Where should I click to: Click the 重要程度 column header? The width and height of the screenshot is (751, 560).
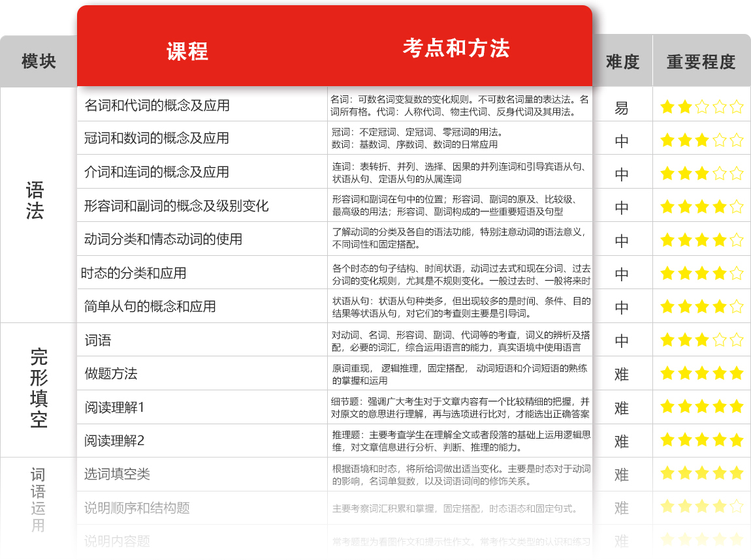[x=701, y=62]
